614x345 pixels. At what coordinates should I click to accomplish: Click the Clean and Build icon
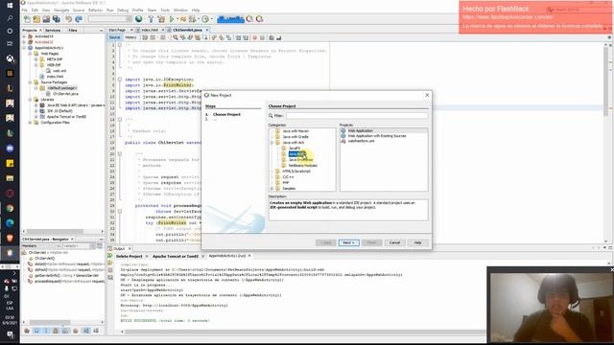[161, 19]
